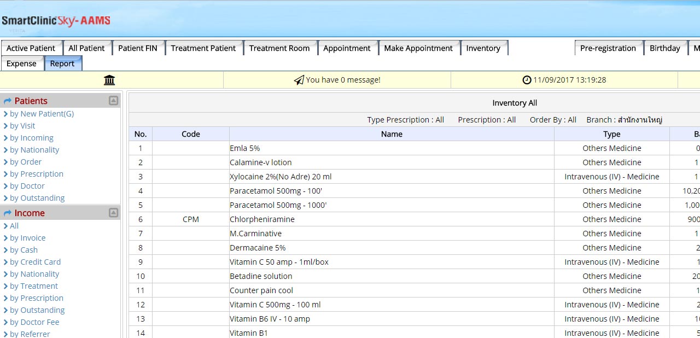Open the Inventory tab
The height and width of the screenshot is (338, 700).
coord(483,48)
